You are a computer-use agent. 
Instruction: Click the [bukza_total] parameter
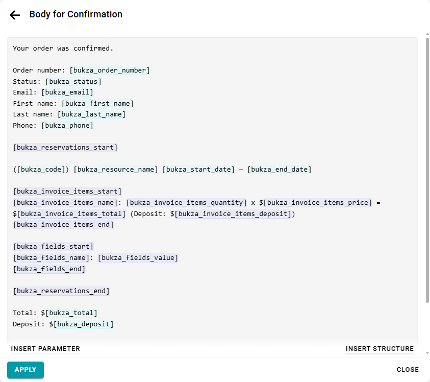tap(71, 313)
